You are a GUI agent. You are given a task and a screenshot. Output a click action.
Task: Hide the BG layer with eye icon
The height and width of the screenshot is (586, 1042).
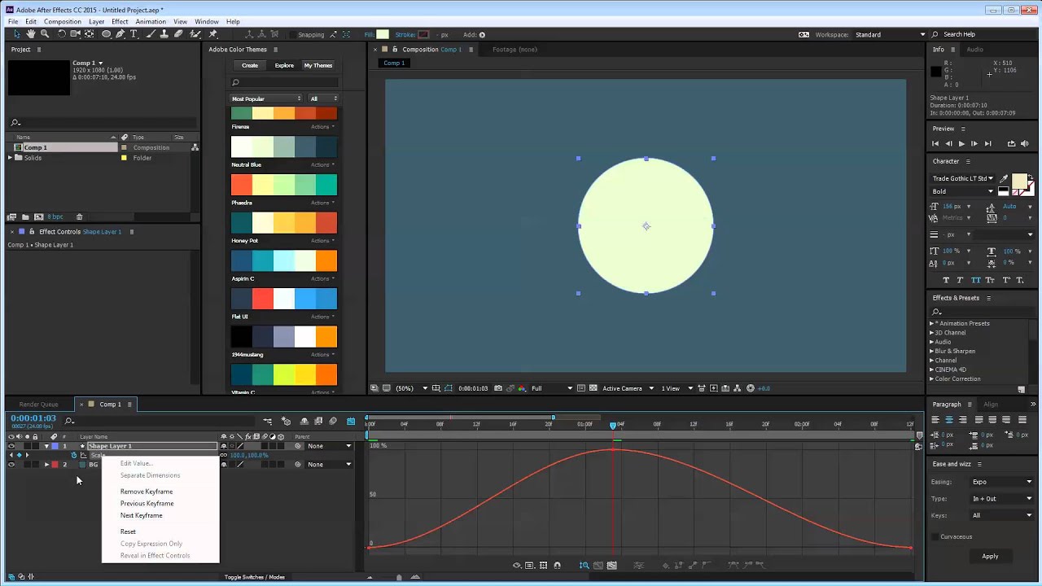click(11, 464)
